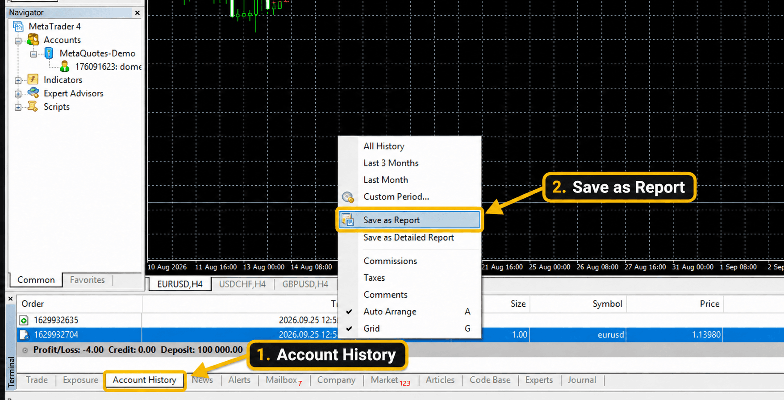
Task: Sort by the Order column header
Action: 79,304
